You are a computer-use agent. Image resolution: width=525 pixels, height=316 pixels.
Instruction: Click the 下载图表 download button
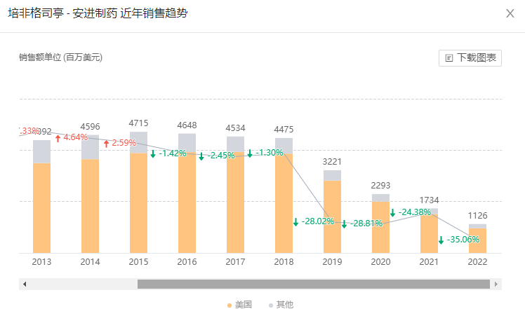coord(470,58)
